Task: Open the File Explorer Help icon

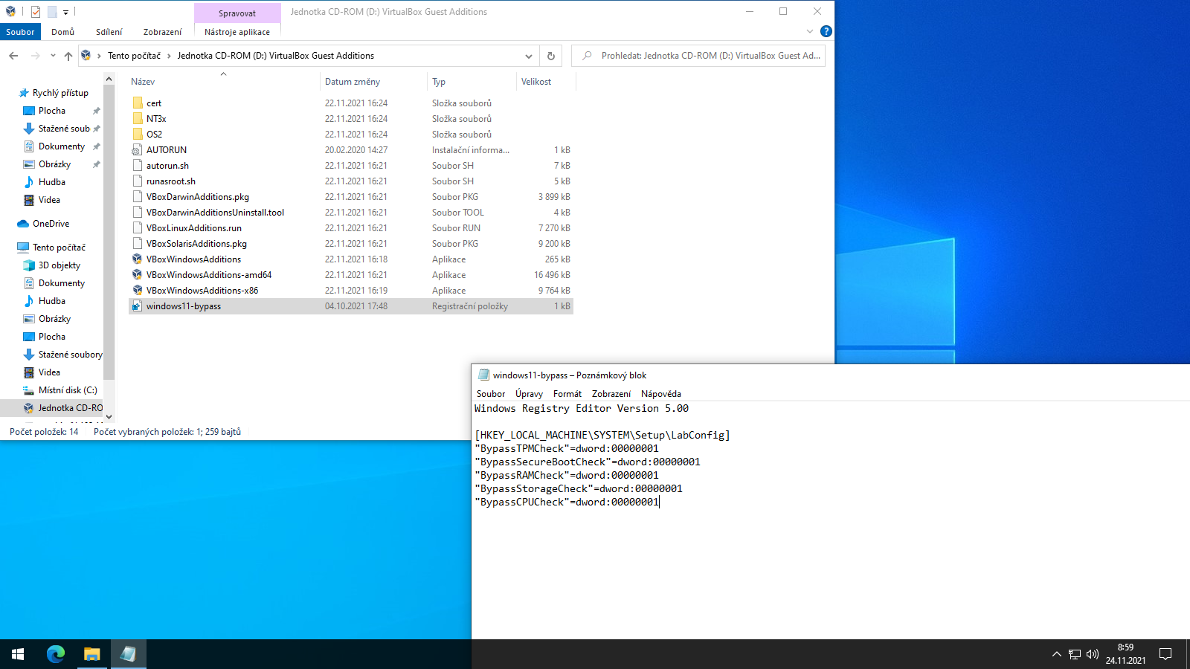Action: tap(826, 31)
